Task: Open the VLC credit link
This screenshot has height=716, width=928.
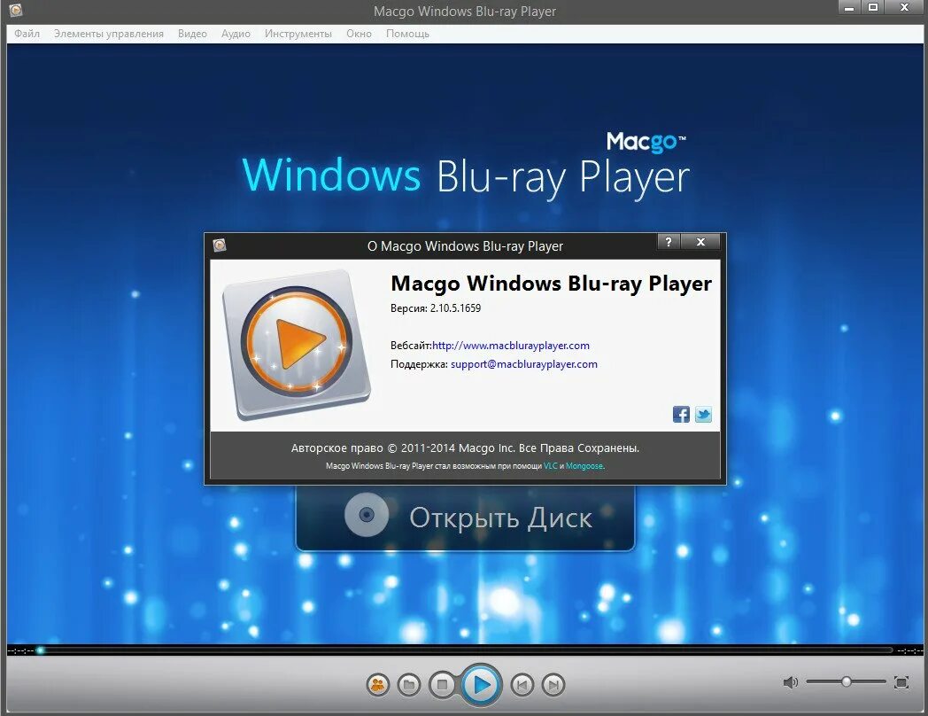Action: click(x=551, y=466)
